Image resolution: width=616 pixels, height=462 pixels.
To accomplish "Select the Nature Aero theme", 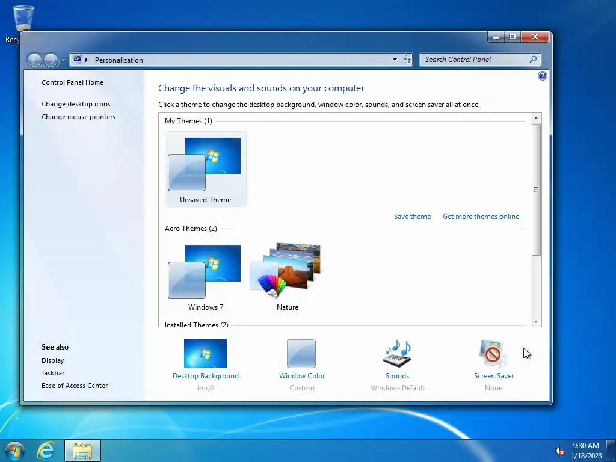I will click(287, 277).
